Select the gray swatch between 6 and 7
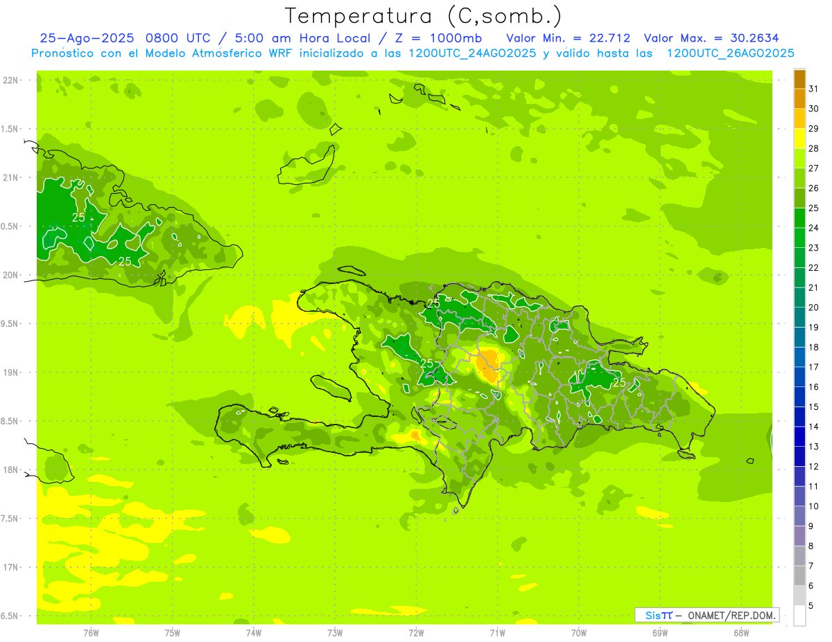This screenshot has width=832, height=642. (799, 576)
